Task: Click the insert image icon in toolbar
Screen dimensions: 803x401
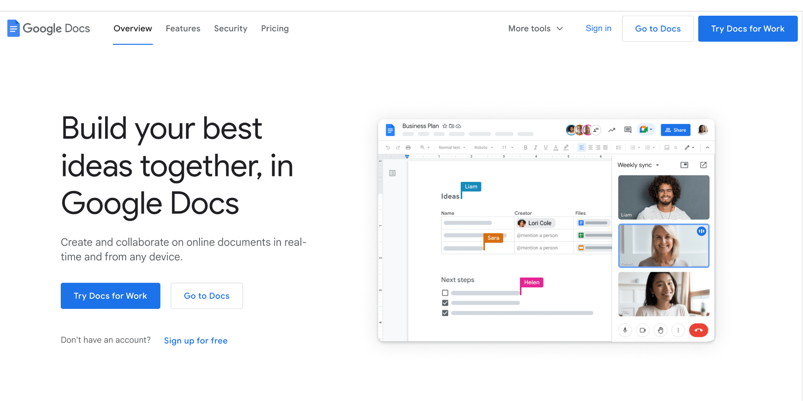Action: point(667,147)
